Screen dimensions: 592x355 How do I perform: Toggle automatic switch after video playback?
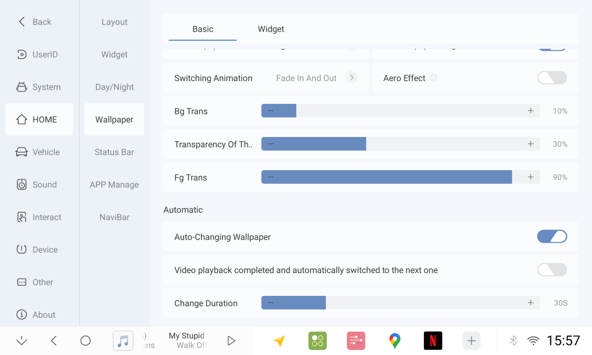pos(552,270)
